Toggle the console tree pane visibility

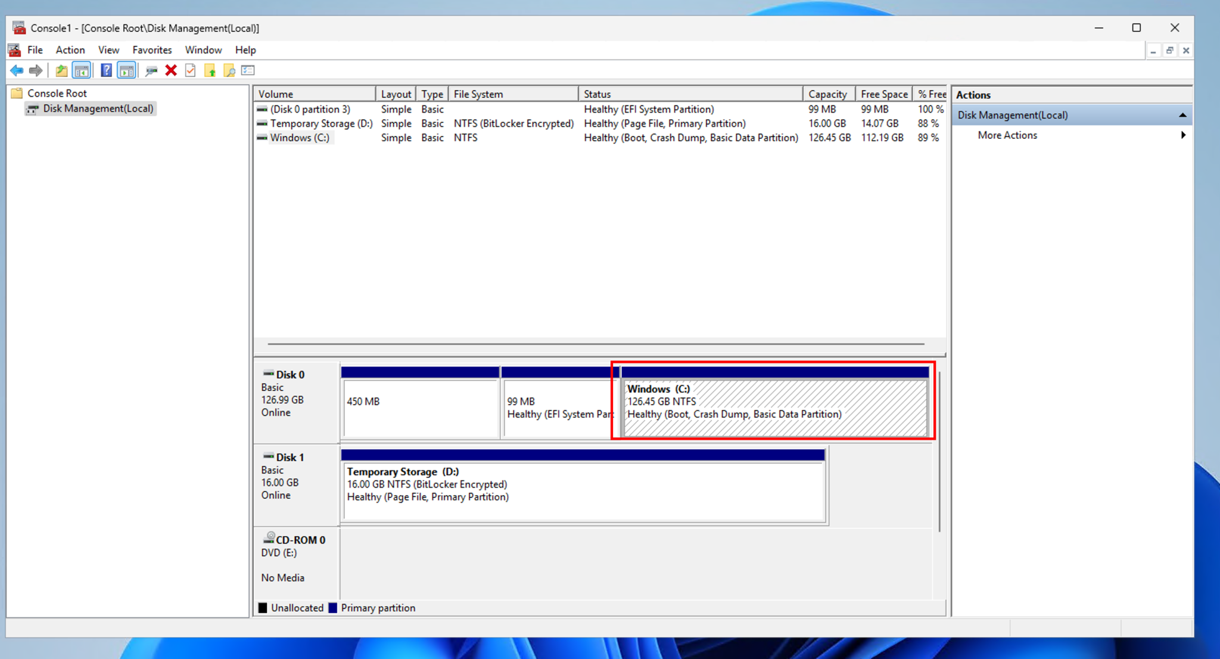pyautogui.click(x=82, y=70)
